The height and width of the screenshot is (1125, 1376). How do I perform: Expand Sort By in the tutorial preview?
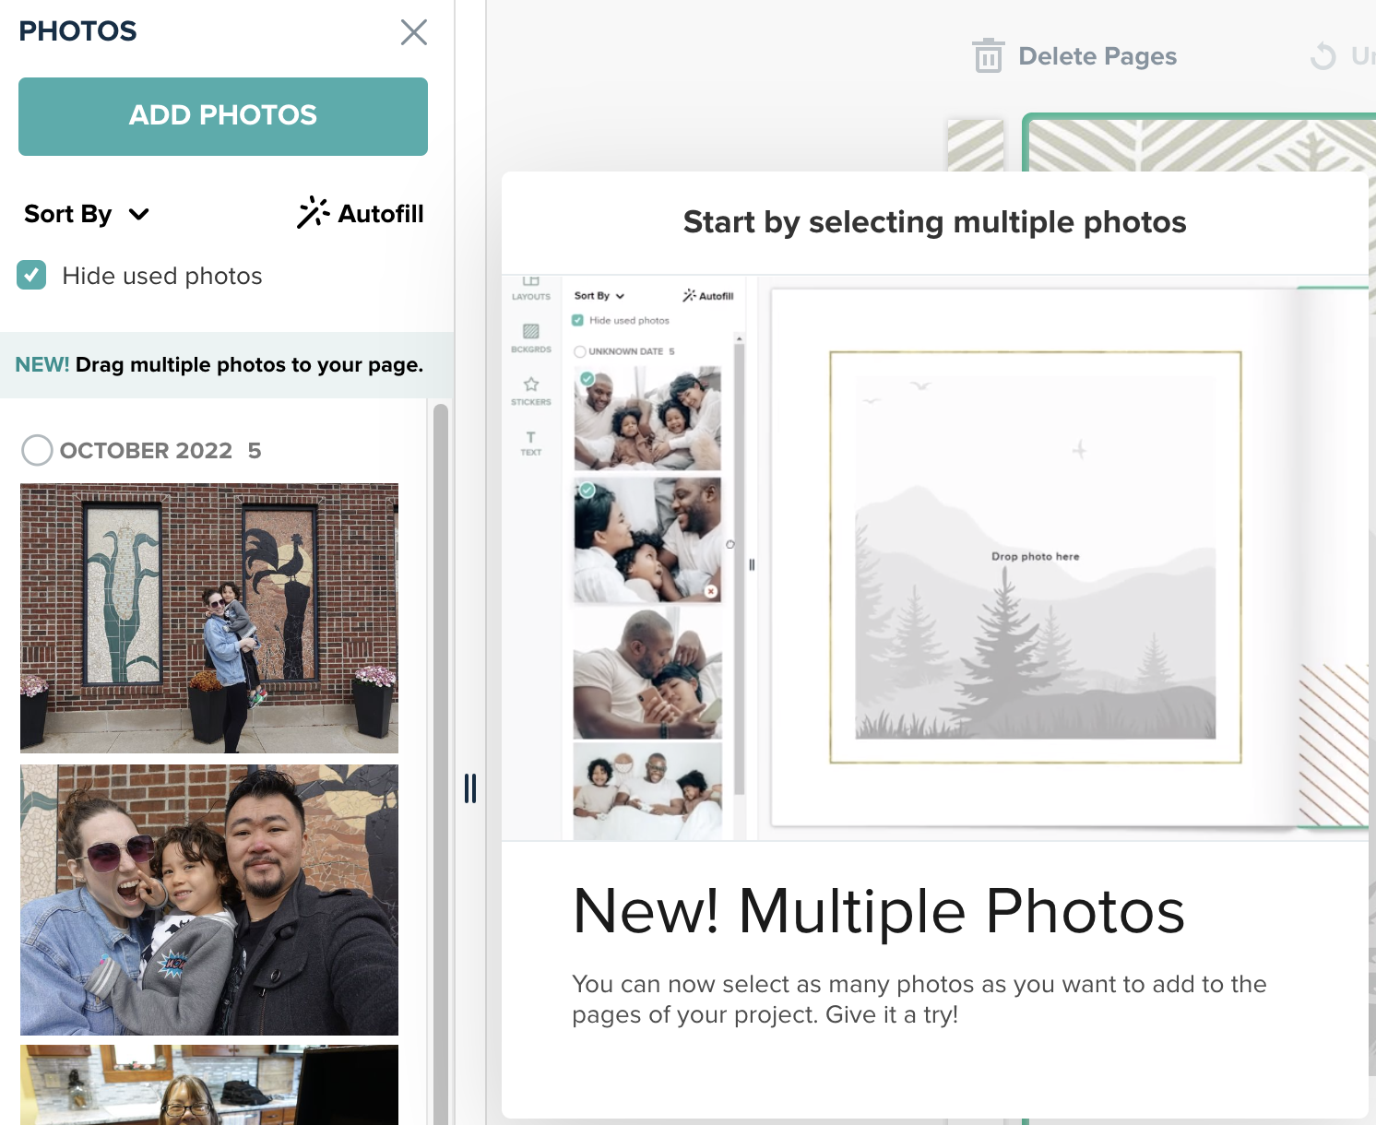tap(596, 295)
